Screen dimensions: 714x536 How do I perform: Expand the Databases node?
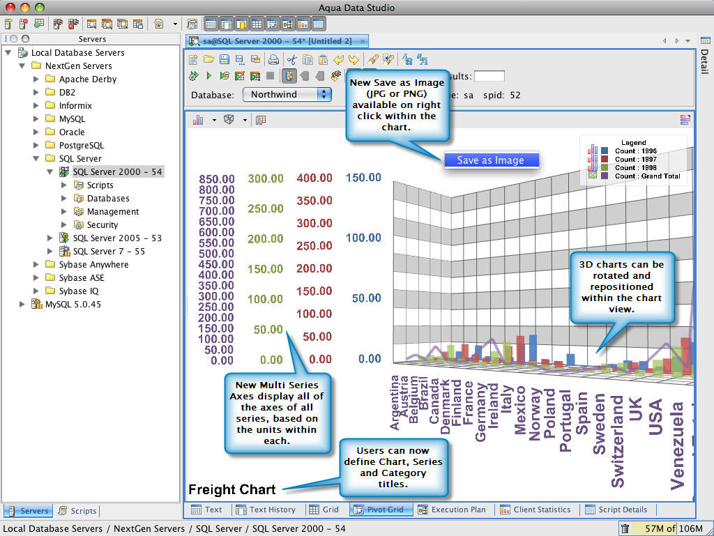click(x=64, y=199)
